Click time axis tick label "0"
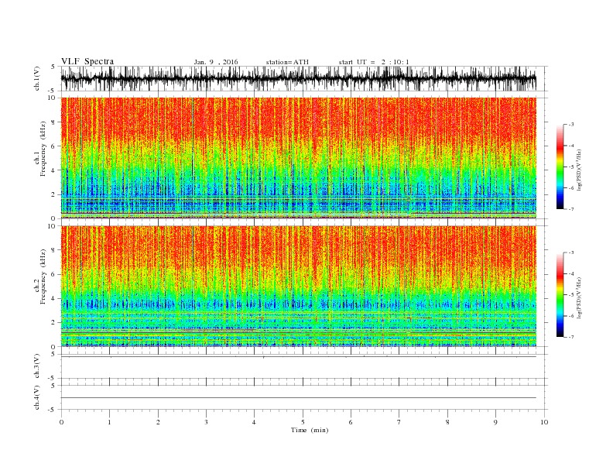The height and width of the screenshot is (474, 613). coord(61,422)
